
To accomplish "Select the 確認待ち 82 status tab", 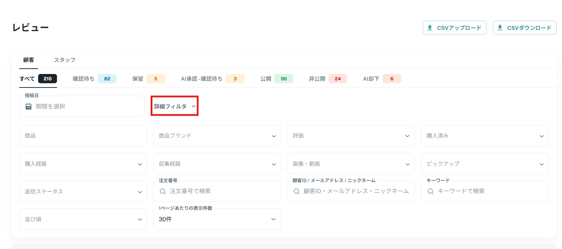I will point(94,79).
